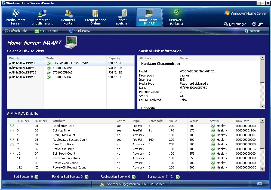271x190 pixels.
Task: Click green check icon for WDC WD1003FBYX drive
Action: 49,63
